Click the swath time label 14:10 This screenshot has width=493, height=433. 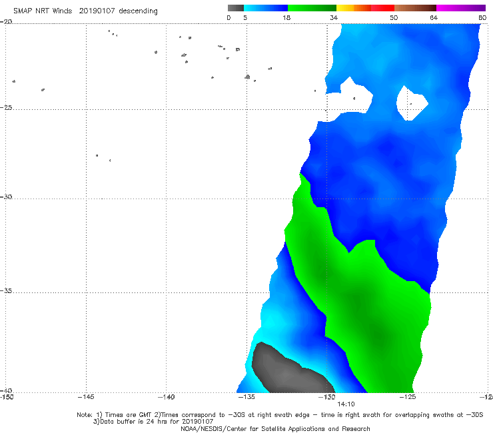pos(346,404)
